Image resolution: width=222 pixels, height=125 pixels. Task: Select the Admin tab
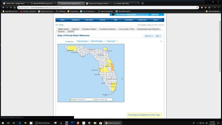point(71,32)
